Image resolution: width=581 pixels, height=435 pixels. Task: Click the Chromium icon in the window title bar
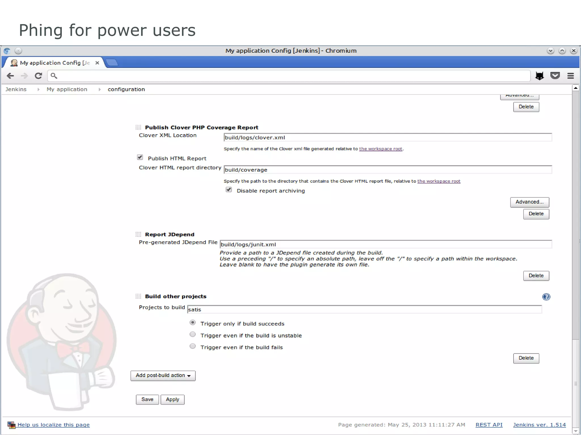coord(7,51)
